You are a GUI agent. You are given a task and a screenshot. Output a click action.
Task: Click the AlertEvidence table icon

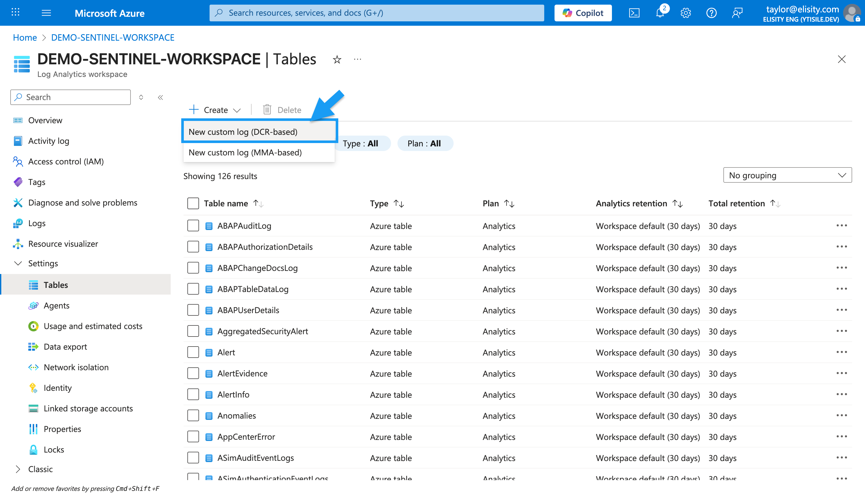point(209,374)
